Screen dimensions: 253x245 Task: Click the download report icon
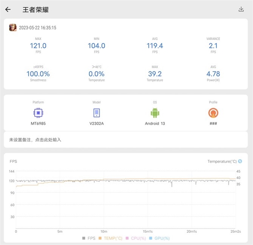tap(241, 9)
